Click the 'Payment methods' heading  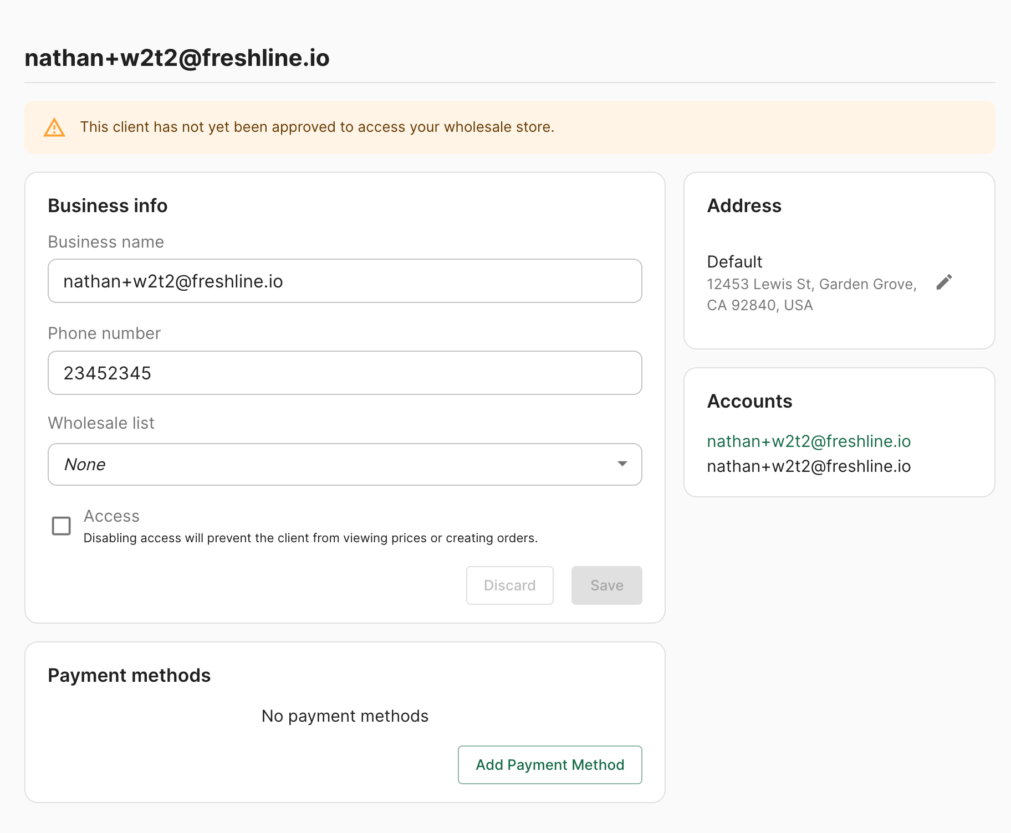point(129,675)
